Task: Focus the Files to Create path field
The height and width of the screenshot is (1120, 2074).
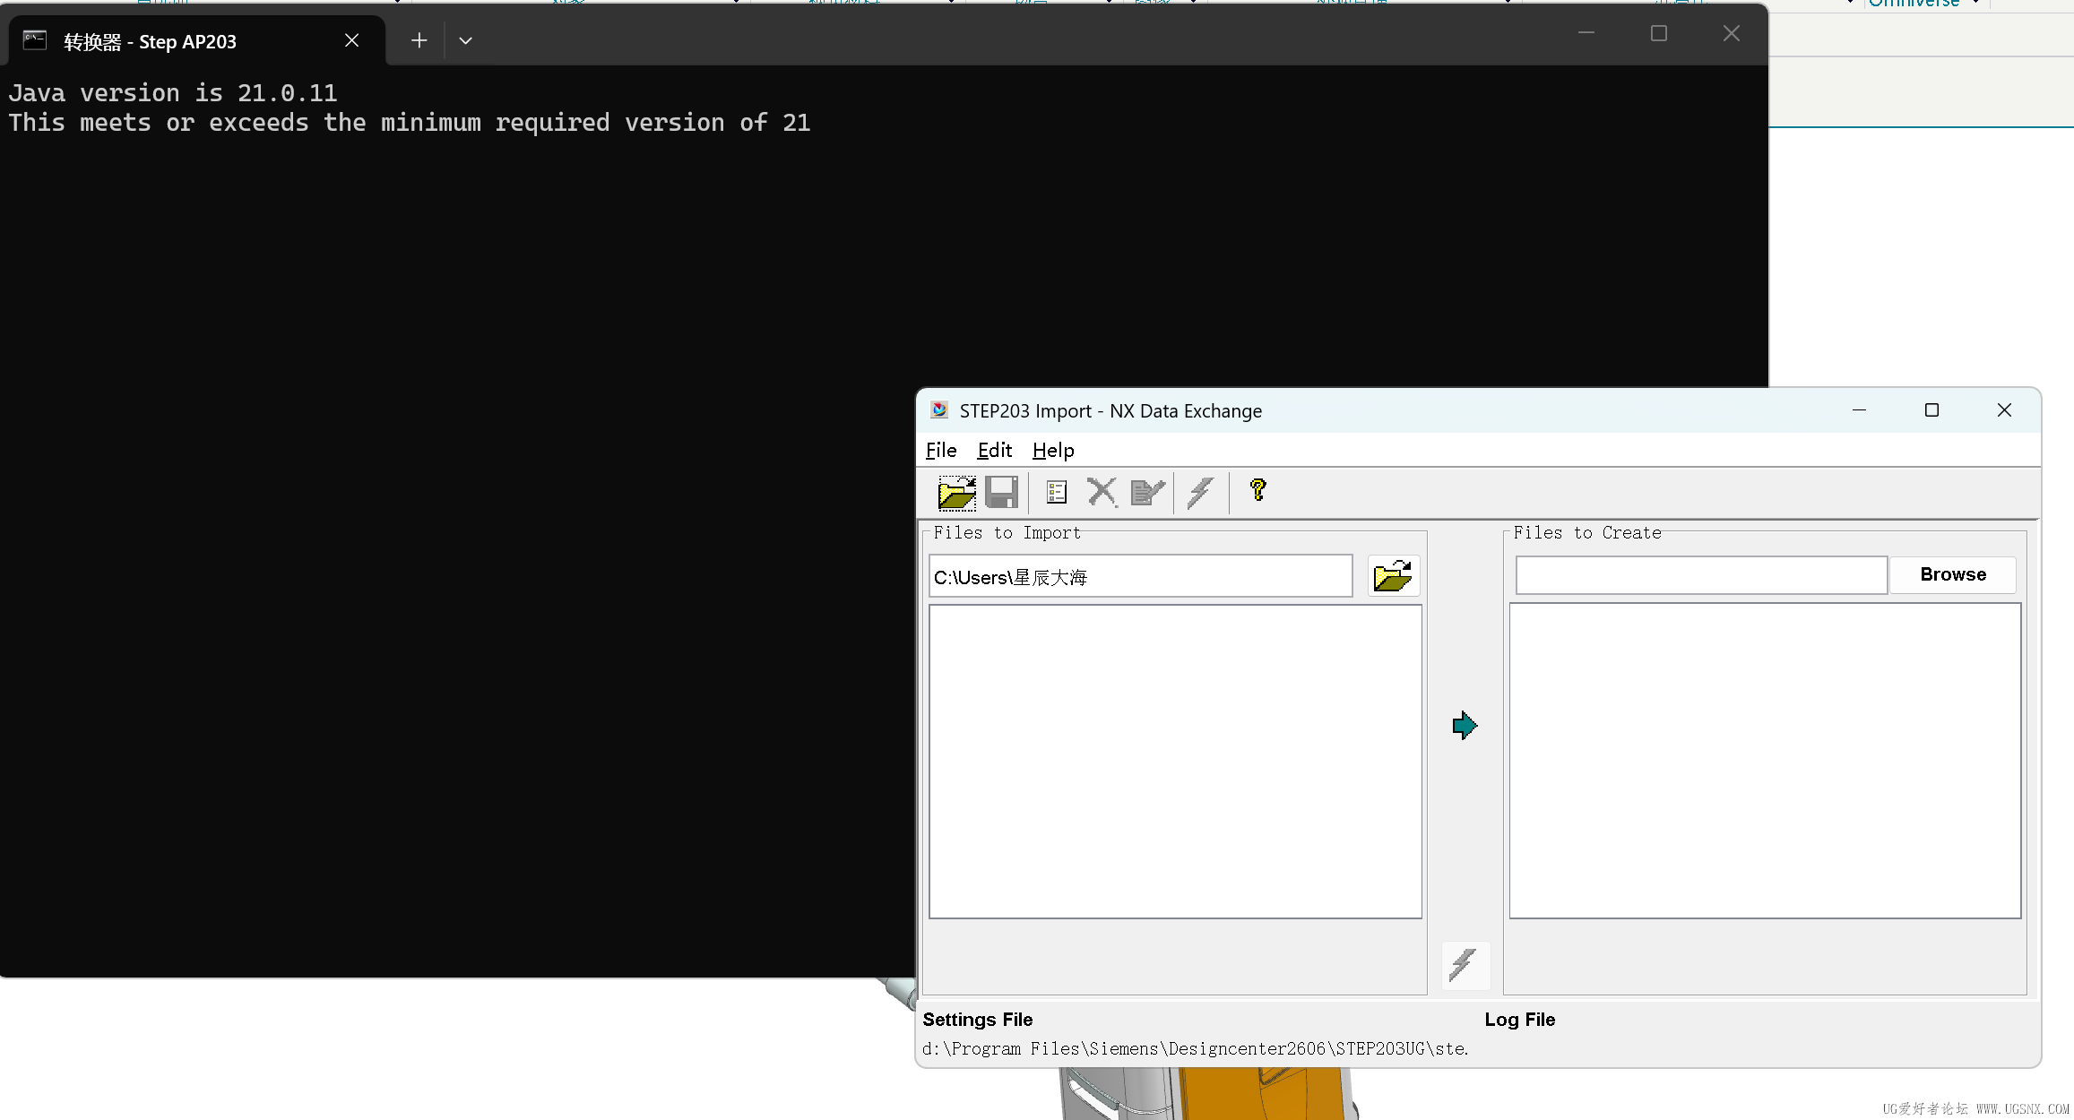Action: click(x=1701, y=575)
